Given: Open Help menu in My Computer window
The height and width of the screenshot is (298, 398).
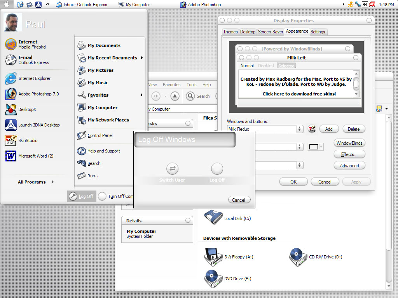Looking at the screenshot, I should pyautogui.click(x=207, y=85).
